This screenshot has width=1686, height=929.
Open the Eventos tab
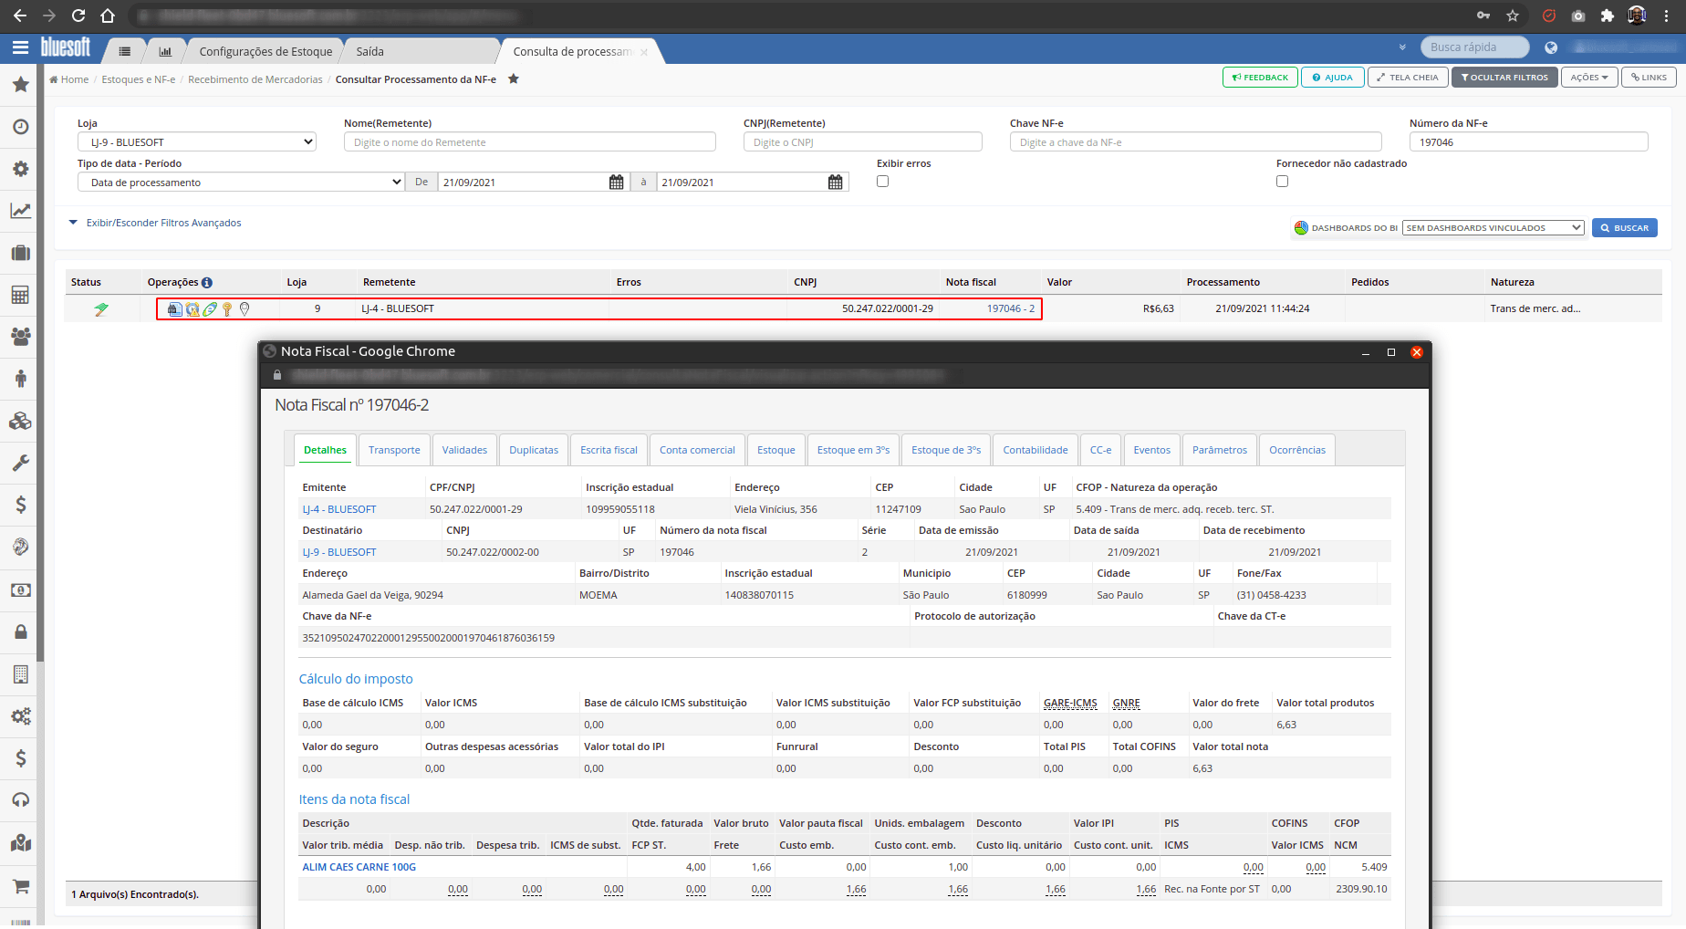[1152, 450]
